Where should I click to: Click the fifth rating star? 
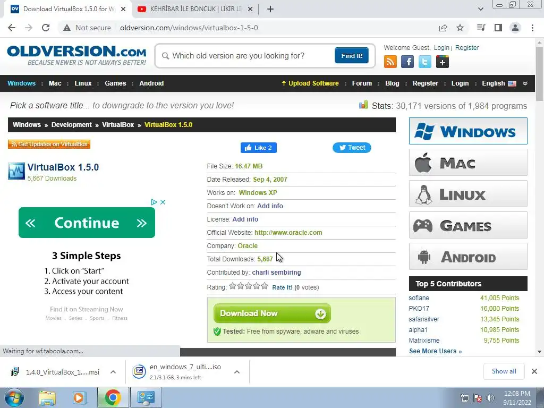[x=265, y=286]
